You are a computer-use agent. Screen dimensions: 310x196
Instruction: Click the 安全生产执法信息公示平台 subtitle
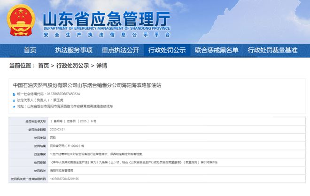(107, 35)
